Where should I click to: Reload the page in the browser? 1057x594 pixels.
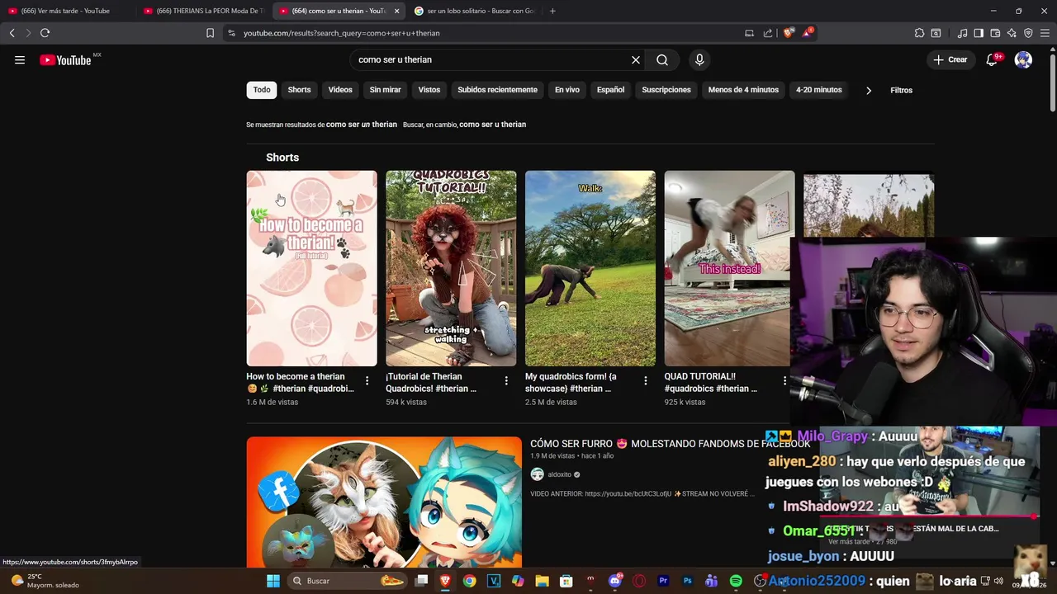click(x=45, y=33)
